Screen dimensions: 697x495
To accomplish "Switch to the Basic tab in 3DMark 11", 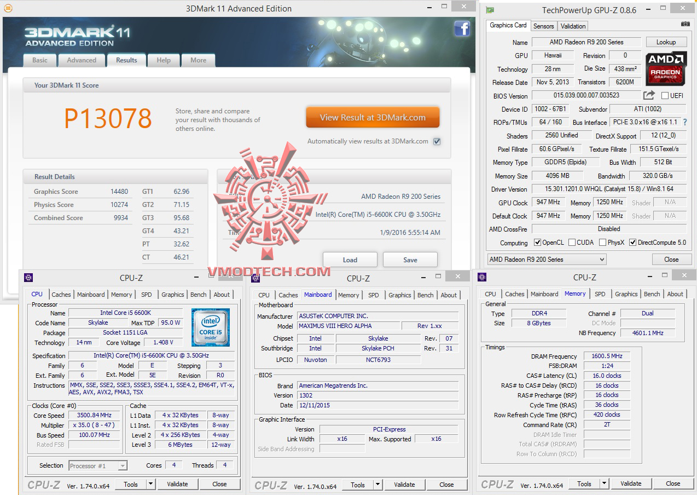I will point(40,60).
